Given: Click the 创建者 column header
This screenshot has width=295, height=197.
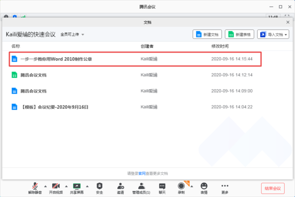Looking at the screenshot, I should pos(147,46).
